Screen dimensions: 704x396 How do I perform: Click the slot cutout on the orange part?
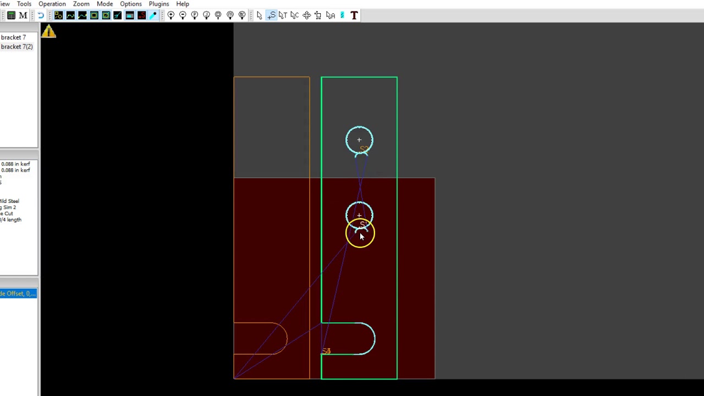261,338
